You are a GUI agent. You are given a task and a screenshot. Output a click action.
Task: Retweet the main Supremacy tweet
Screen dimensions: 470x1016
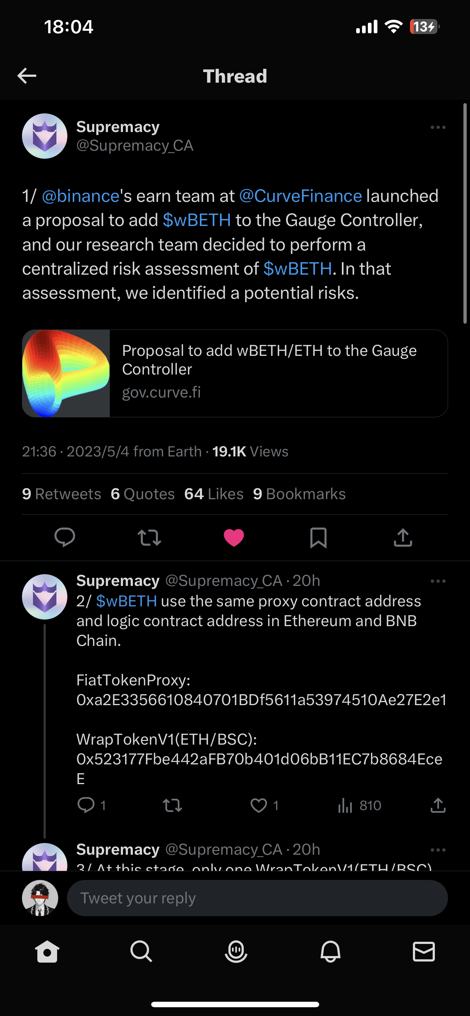(149, 537)
